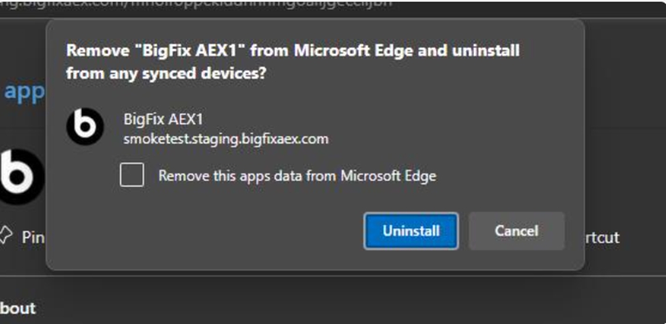Click the "Remove this apps data from Microsoft Edge" label

297,176
